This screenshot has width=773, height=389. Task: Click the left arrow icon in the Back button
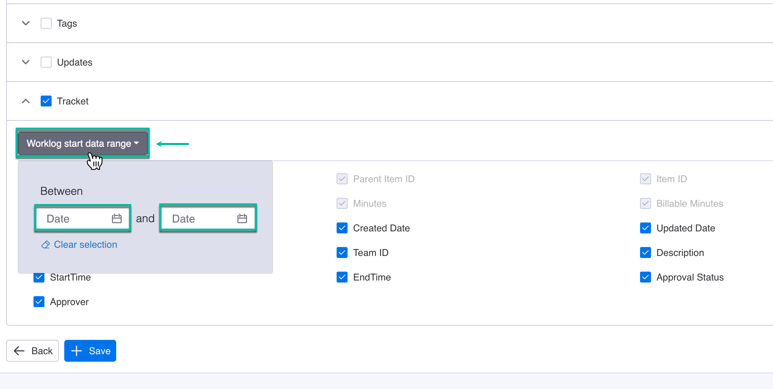(x=19, y=351)
